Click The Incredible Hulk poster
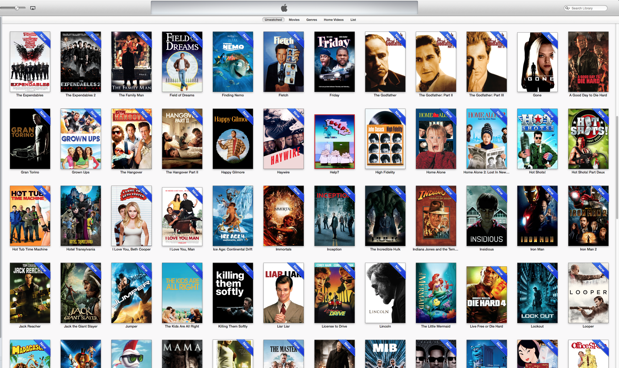 (385, 216)
